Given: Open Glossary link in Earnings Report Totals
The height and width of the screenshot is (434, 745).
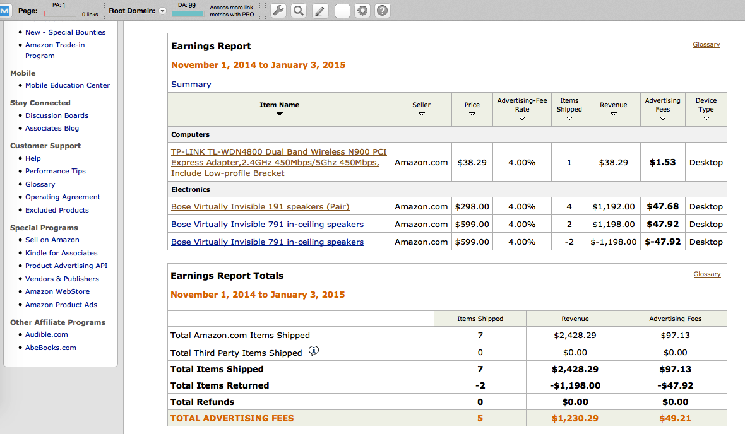Looking at the screenshot, I should (x=707, y=274).
